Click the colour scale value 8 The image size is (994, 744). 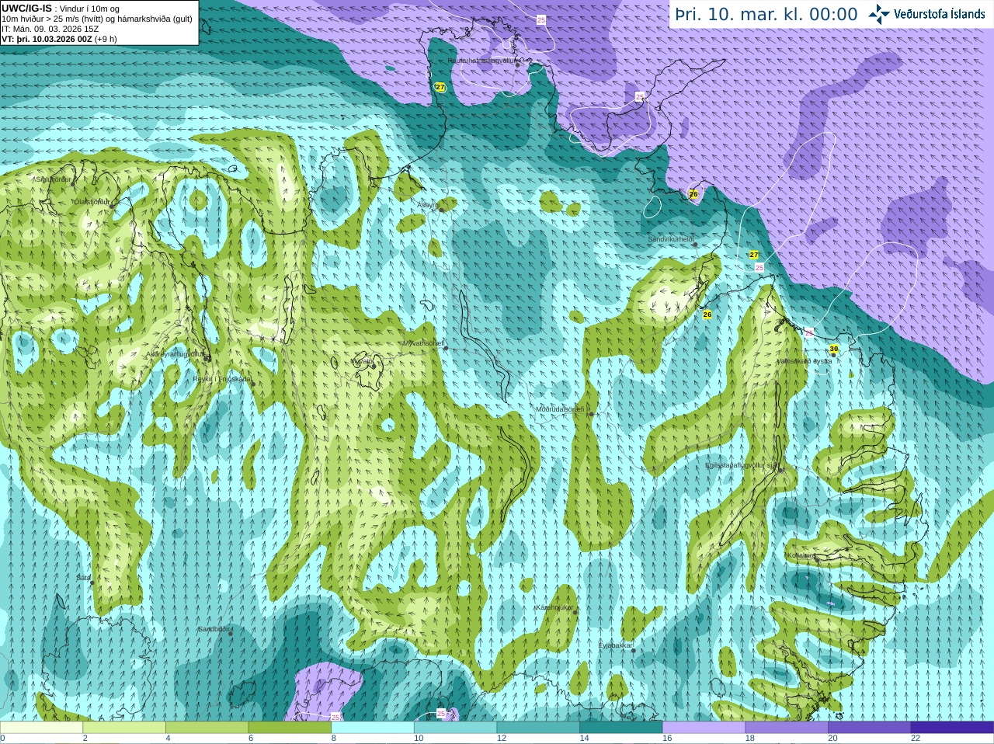click(x=334, y=739)
